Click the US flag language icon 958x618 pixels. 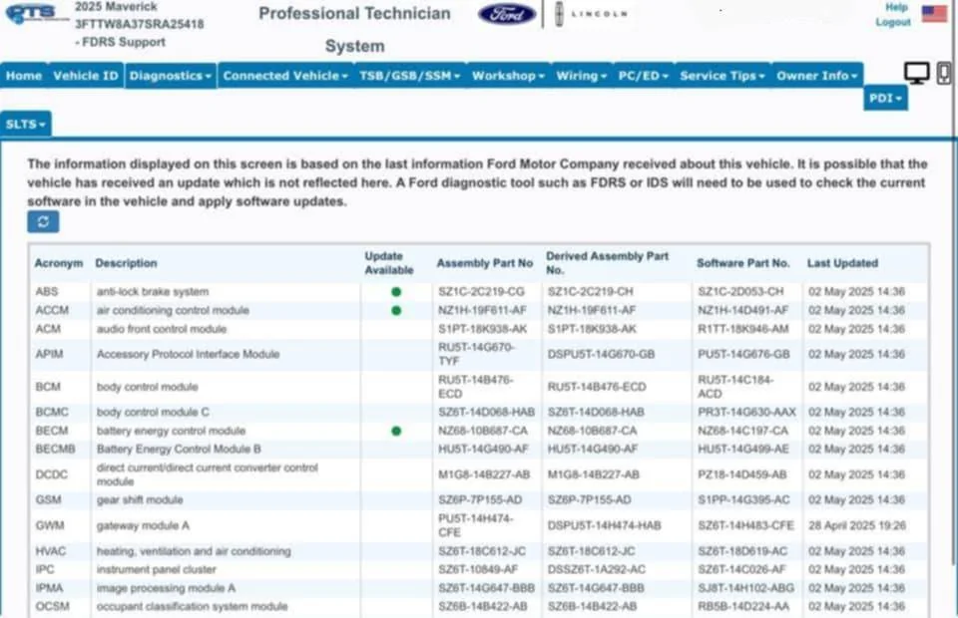tap(934, 13)
